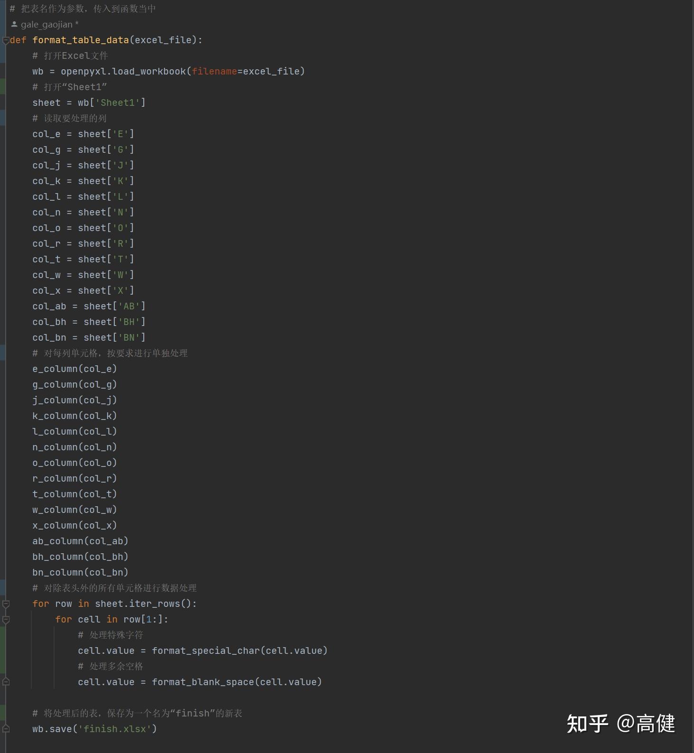Image resolution: width=694 pixels, height=753 pixels.
Task: Click the ab_column(col_ab) call line
Action: click(80, 541)
